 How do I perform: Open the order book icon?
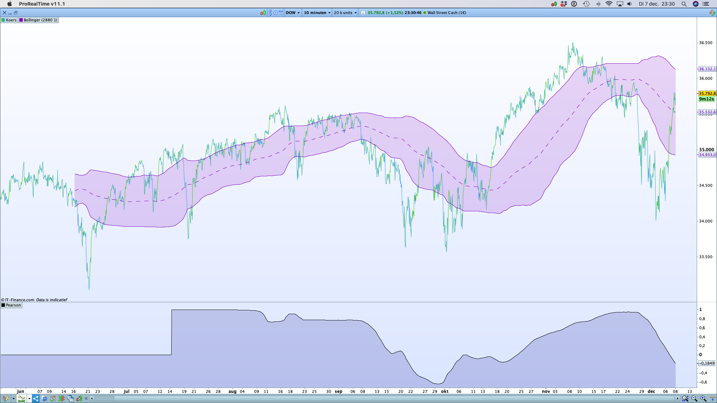(61, 398)
